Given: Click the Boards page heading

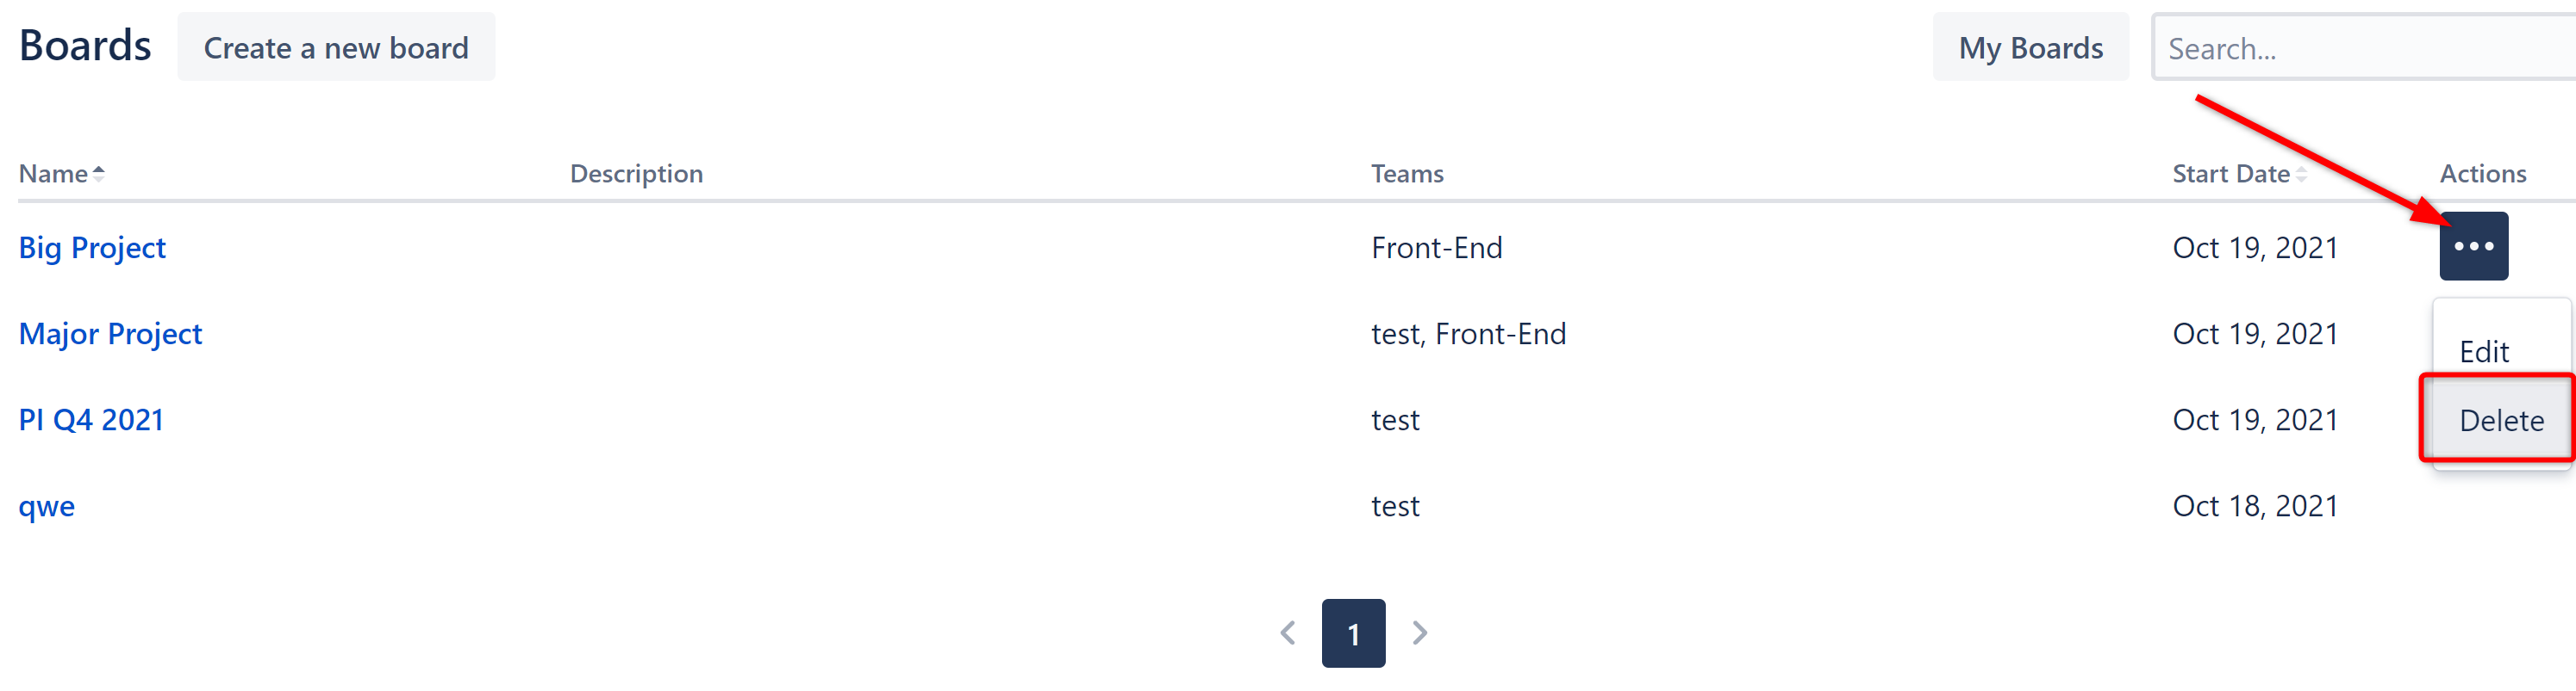Looking at the screenshot, I should pos(85,46).
